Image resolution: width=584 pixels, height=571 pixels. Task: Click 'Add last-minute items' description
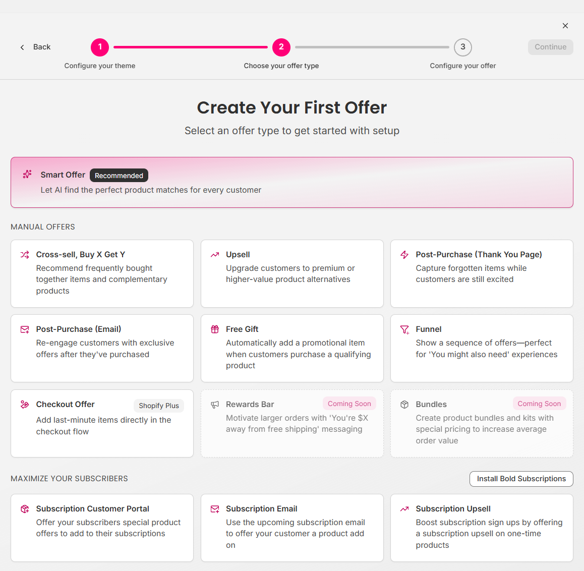click(103, 426)
